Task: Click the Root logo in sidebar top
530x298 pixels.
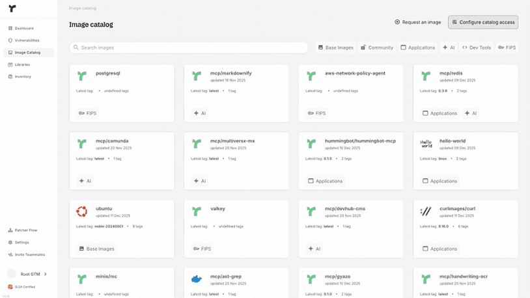Action: click(12, 8)
